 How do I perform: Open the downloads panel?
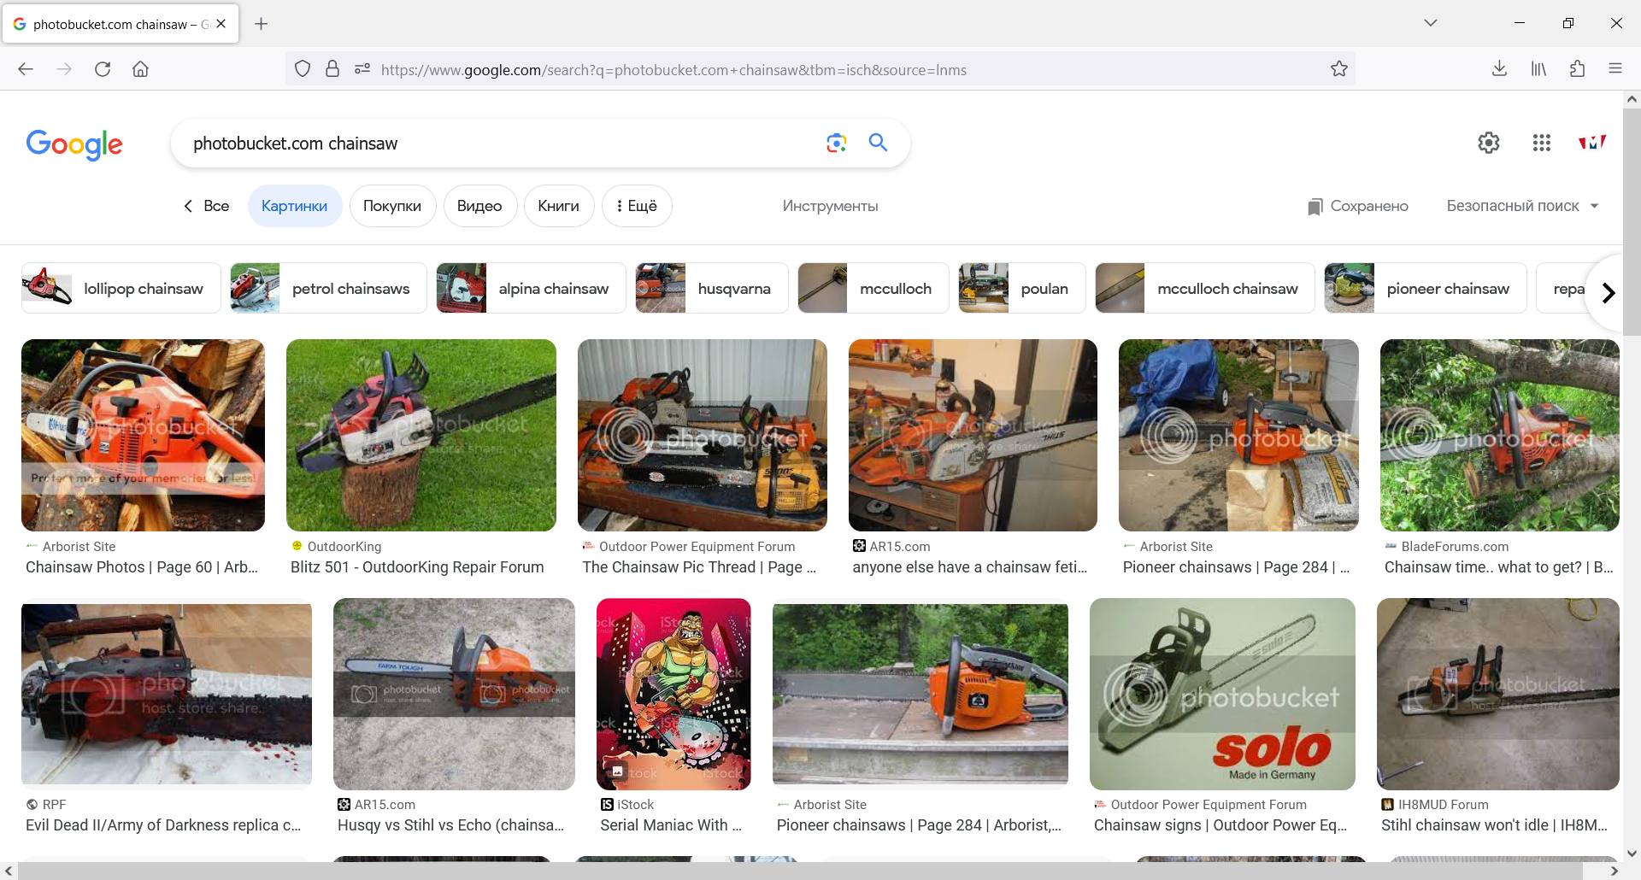coord(1499,69)
